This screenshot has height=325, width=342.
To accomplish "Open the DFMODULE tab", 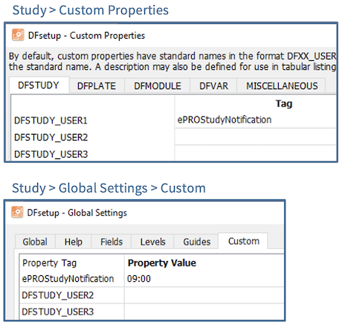I will (x=158, y=86).
